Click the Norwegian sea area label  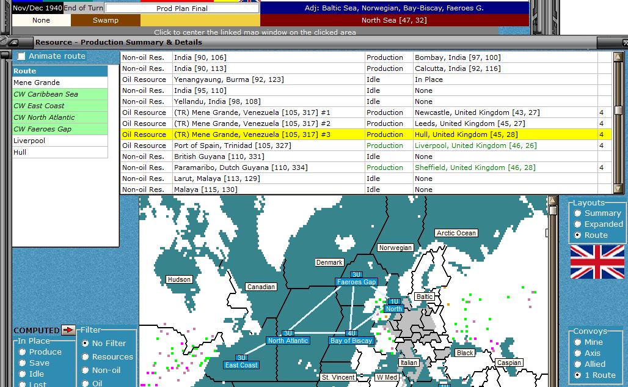tap(395, 248)
